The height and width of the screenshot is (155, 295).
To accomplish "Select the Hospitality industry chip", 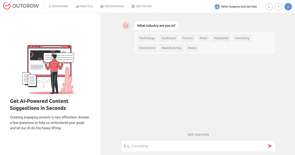I will point(221,38).
